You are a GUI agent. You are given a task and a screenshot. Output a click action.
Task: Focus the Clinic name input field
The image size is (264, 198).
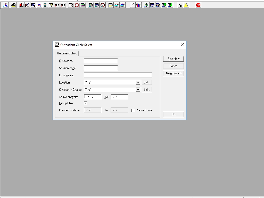[x=118, y=75]
